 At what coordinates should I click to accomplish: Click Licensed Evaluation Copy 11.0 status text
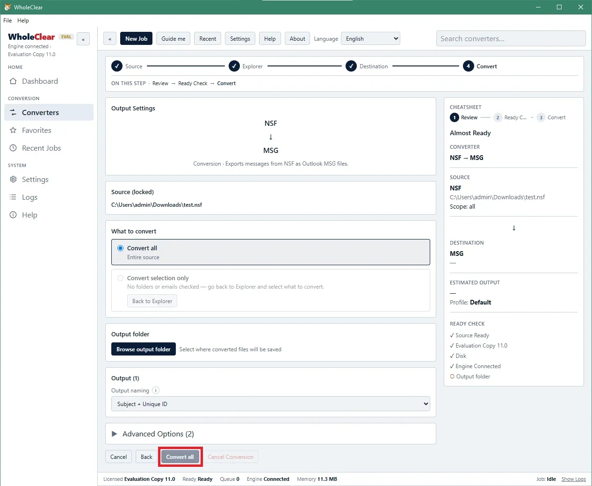point(139,479)
